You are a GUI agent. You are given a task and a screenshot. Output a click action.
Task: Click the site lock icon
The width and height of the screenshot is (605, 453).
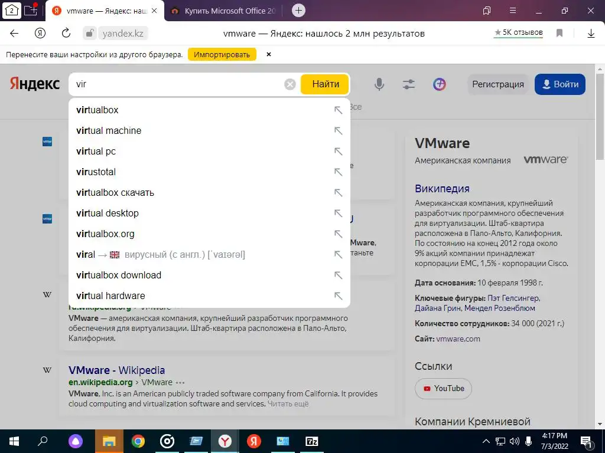click(89, 33)
